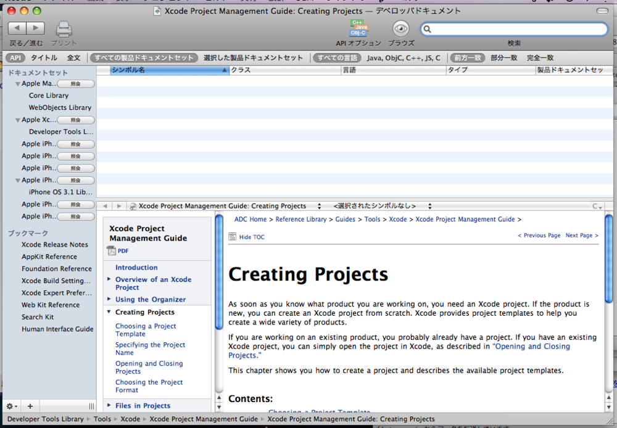Viewport: 617px width, 428px height.
Task: Go to Next Page link
Action: click(582, 235)
